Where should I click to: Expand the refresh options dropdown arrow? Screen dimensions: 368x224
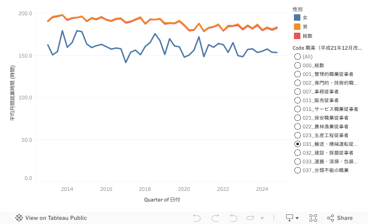[262, 218]
